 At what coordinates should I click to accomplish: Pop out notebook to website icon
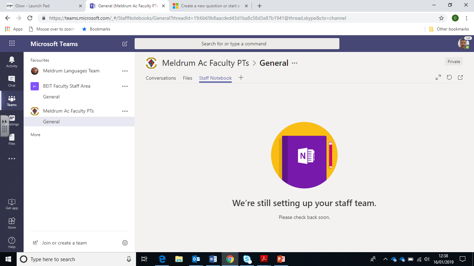click(x=460, y=78)
